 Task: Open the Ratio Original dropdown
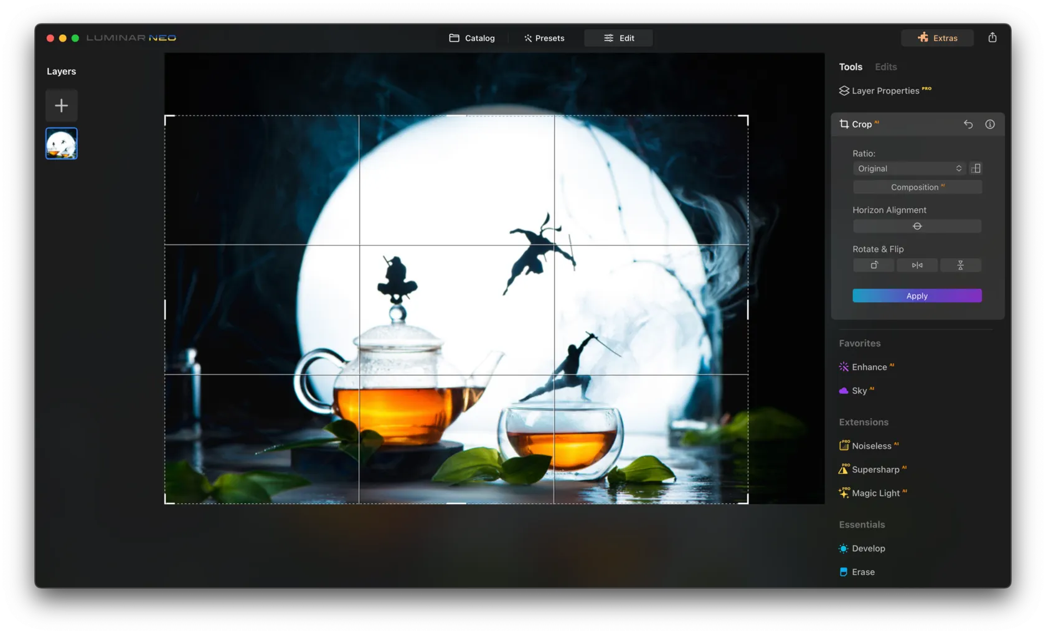point(909,169)
